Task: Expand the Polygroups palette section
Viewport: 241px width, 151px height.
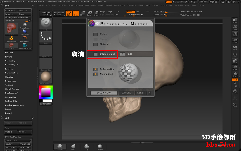Action: click(x=11, y=81)
